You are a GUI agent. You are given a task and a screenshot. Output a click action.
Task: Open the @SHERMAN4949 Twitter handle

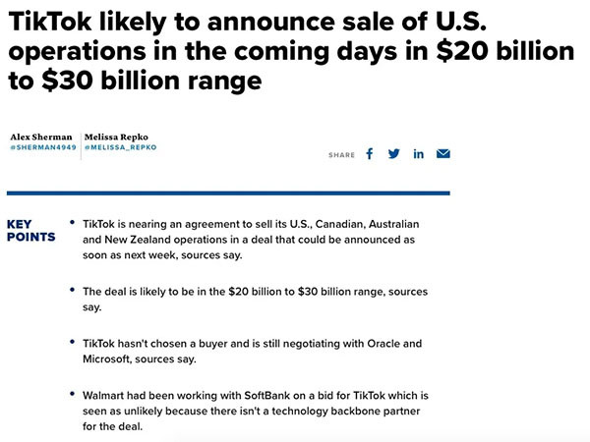coord(42,147)
